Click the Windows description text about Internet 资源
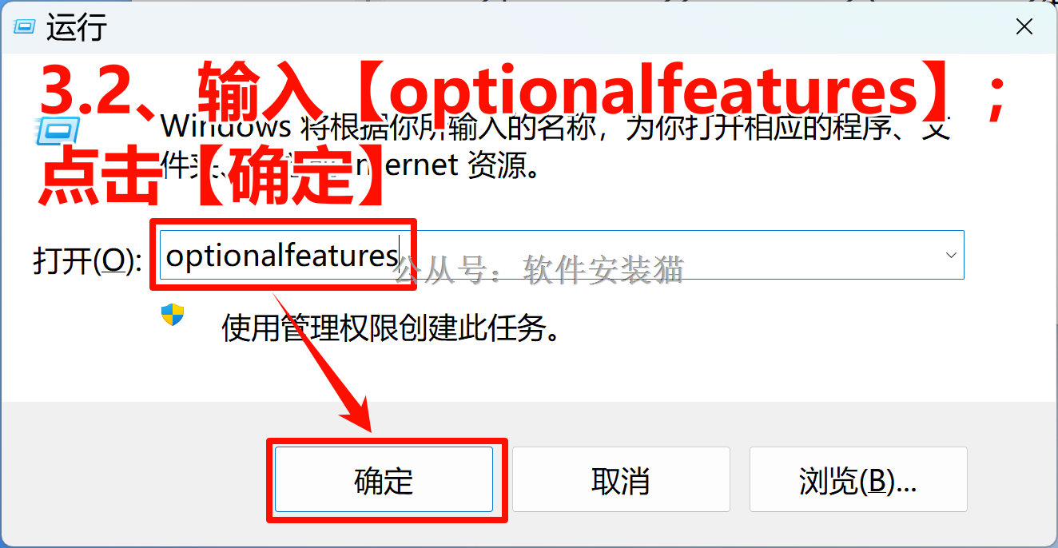The image size is (1058, 548). coord(555,146)
